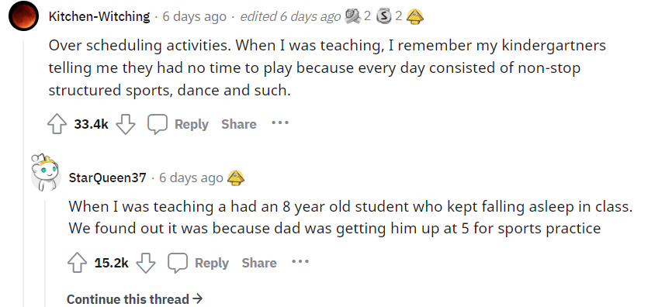Open more options menu on StarQueen37's reply

tap(300, 262)
